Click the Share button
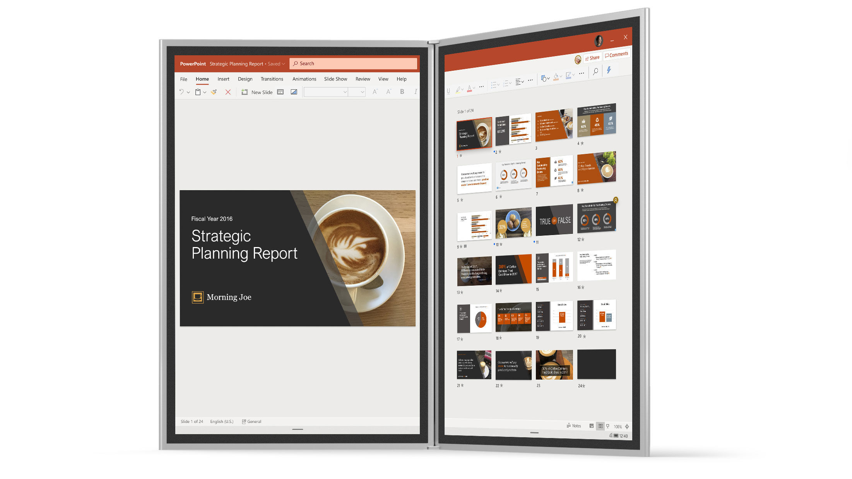 pos(592,58)
